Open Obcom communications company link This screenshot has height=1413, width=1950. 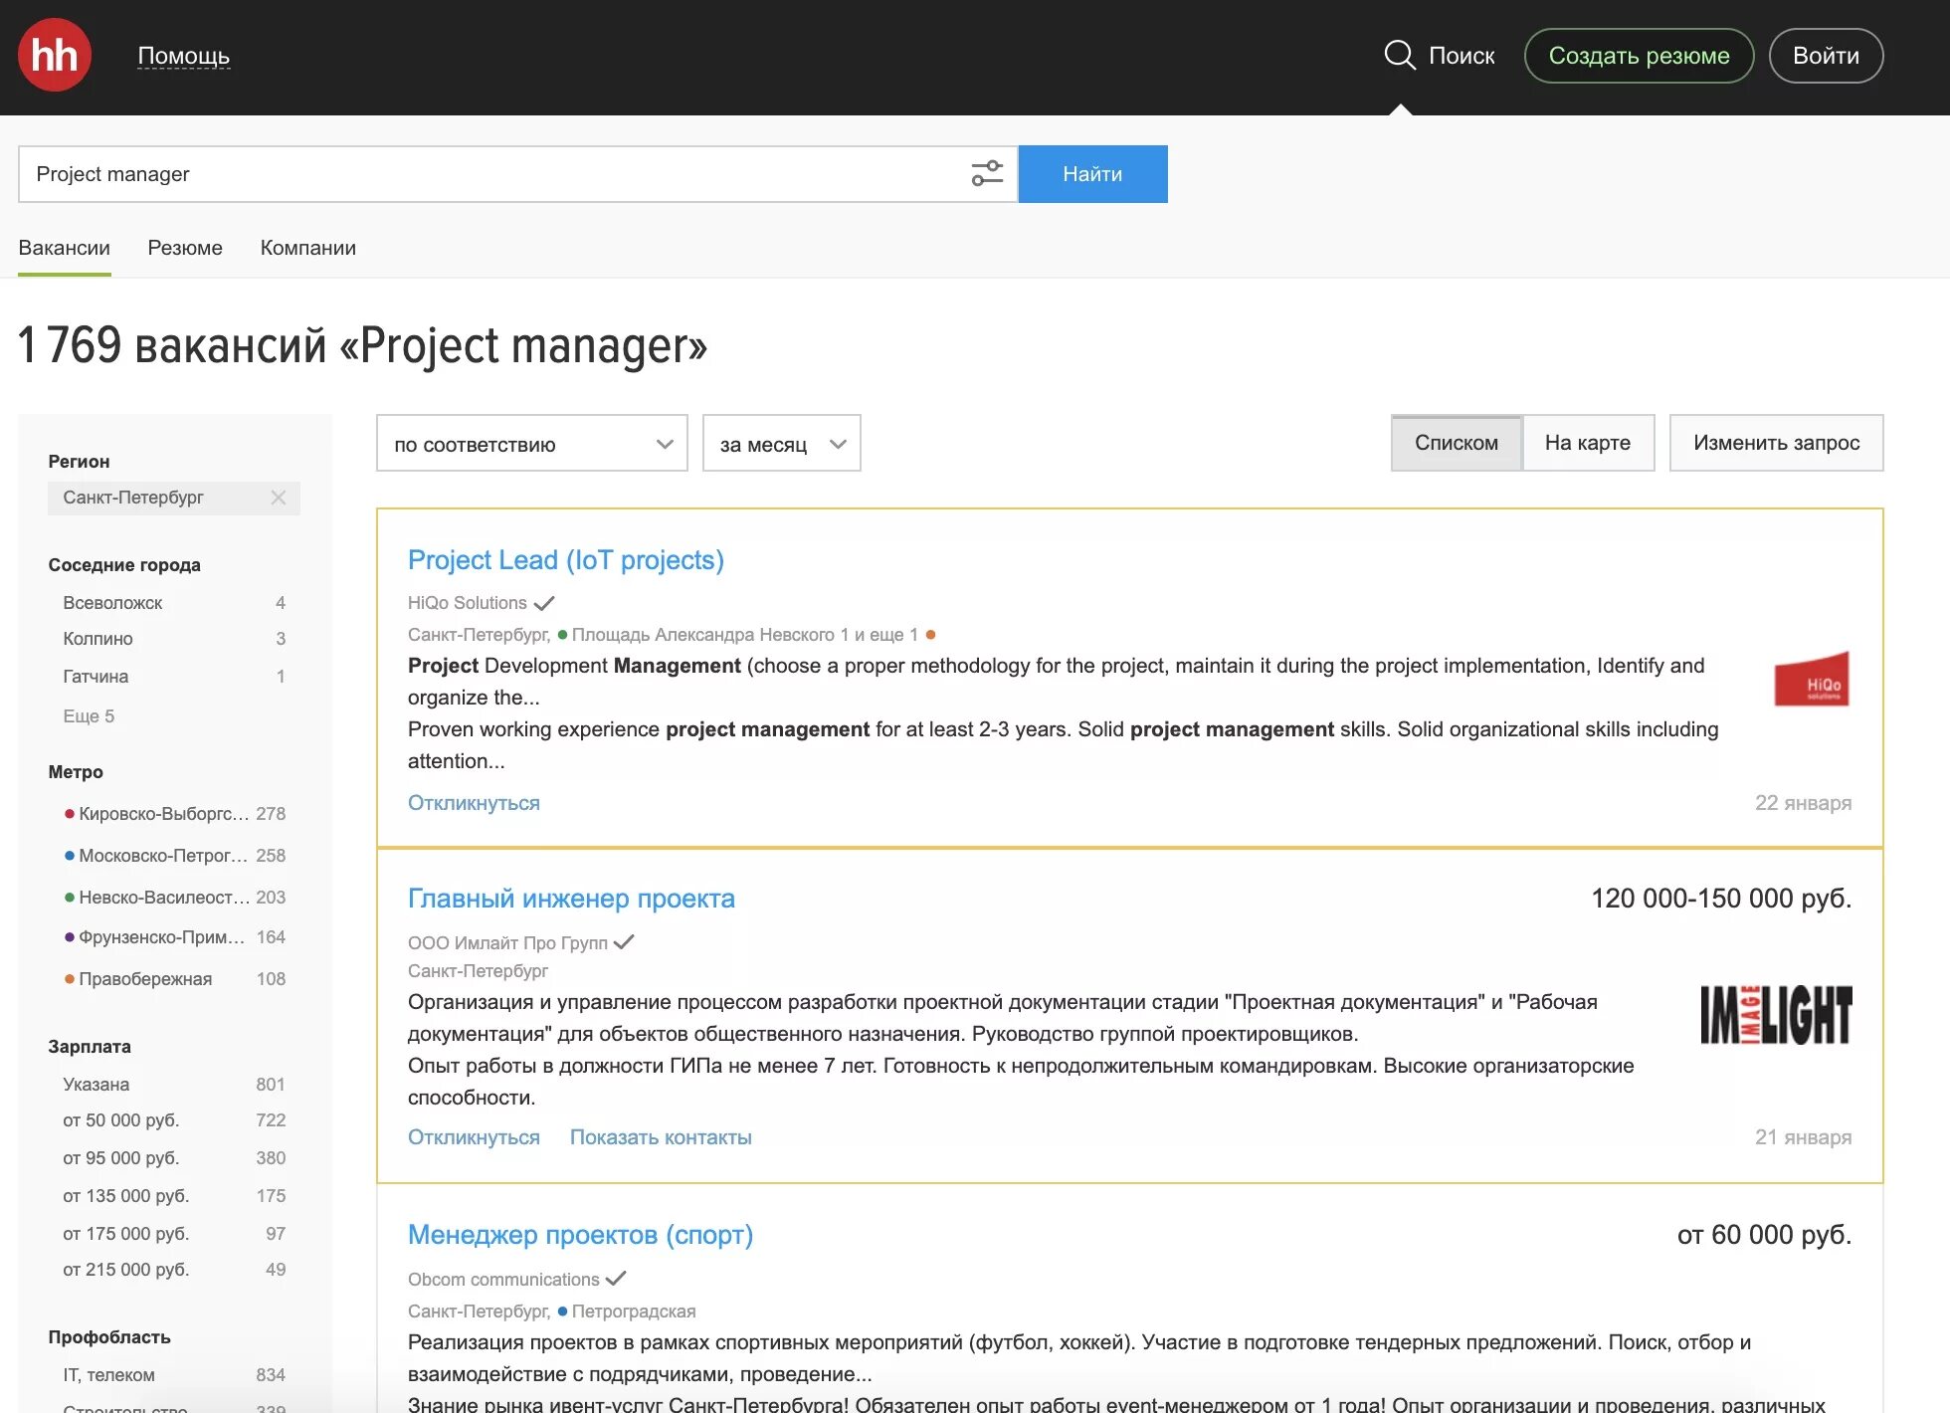[503, 1279]
